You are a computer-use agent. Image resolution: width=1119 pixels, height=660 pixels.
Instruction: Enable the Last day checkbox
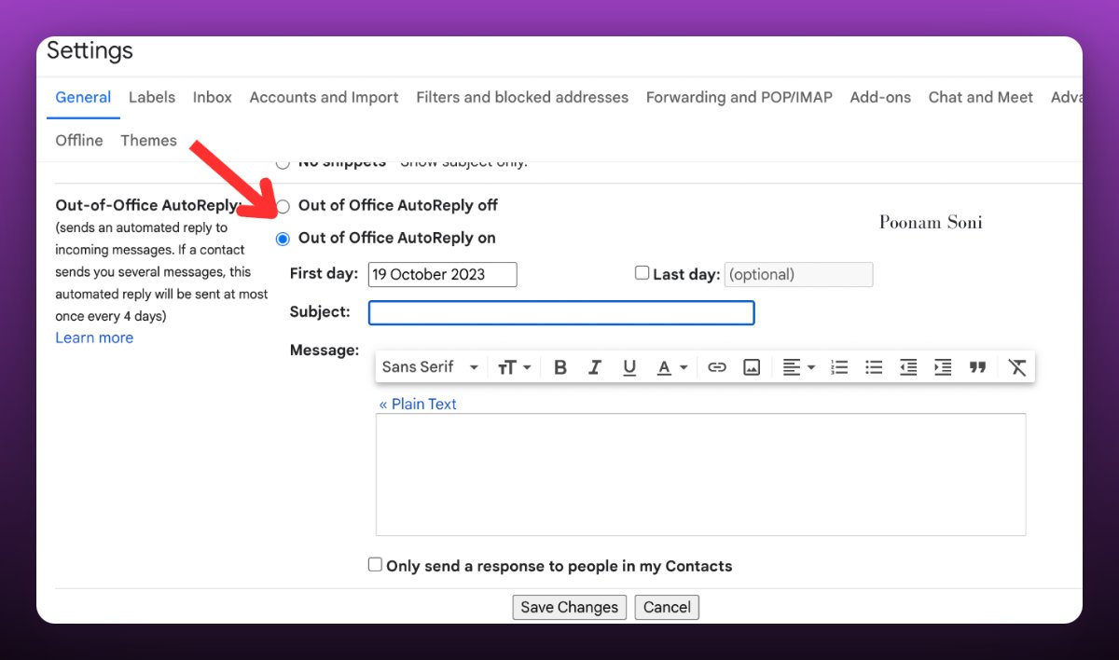click(642, 273)
